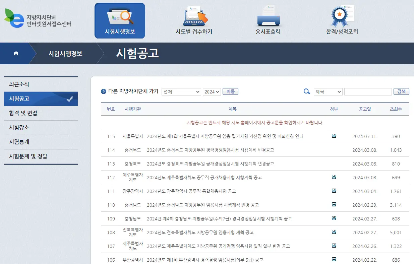
Task: Open the year dropdown showing 2024
Action: (212, 91)
